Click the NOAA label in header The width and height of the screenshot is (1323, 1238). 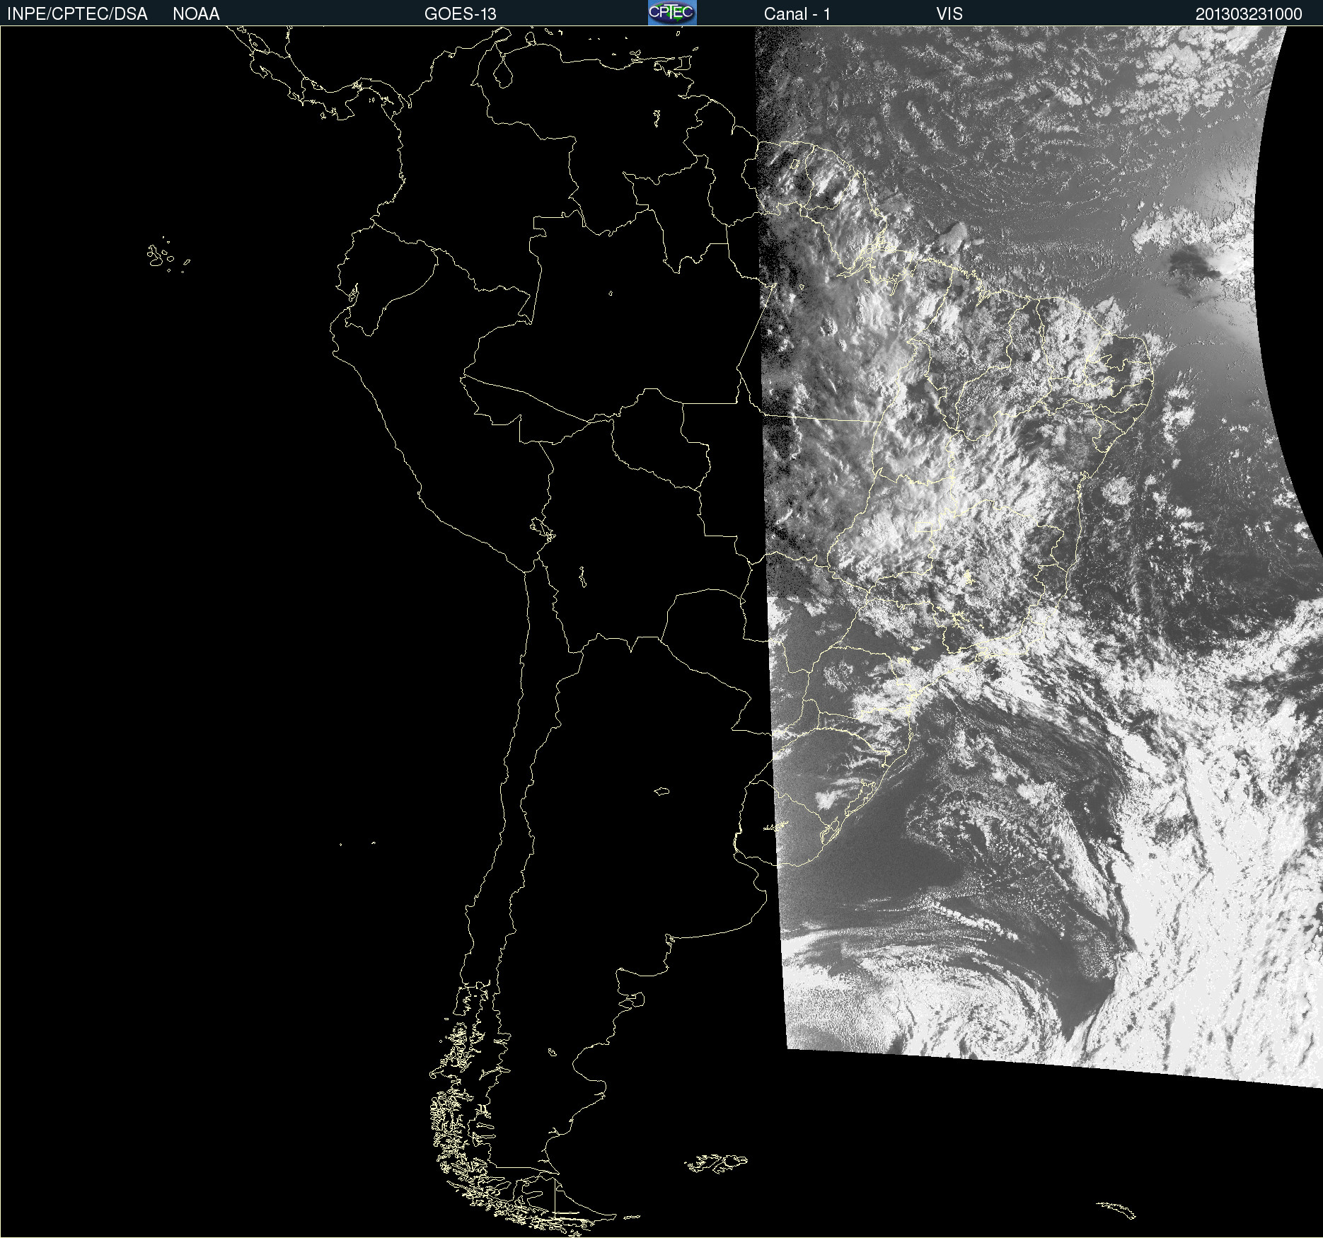point(196,14)
